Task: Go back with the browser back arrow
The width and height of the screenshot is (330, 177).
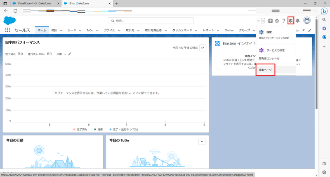Action: click(6, 11)
